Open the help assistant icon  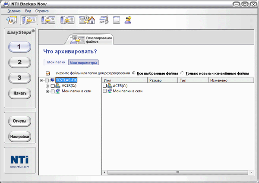tap(128, 20)
